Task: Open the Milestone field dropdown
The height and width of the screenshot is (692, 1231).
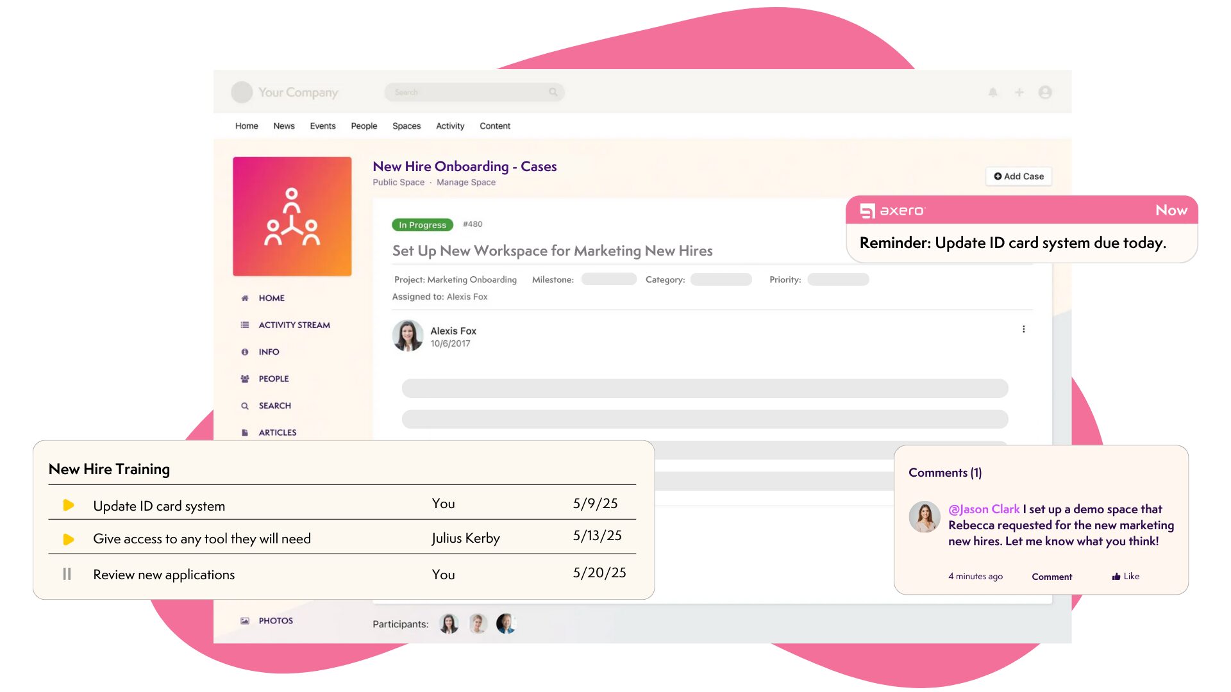Action: click(x=608, y=279)
